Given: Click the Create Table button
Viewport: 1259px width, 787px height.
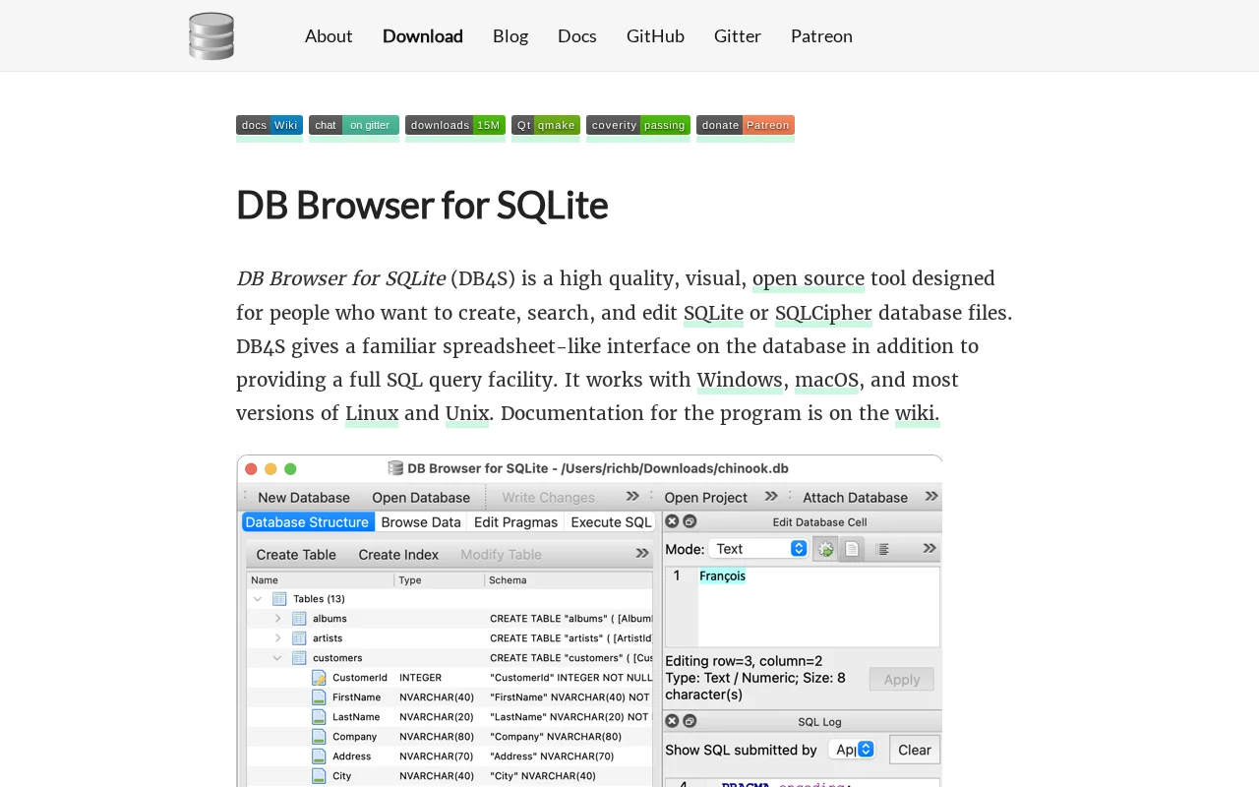Looking at the screenshot, I should tap(296, 555).
